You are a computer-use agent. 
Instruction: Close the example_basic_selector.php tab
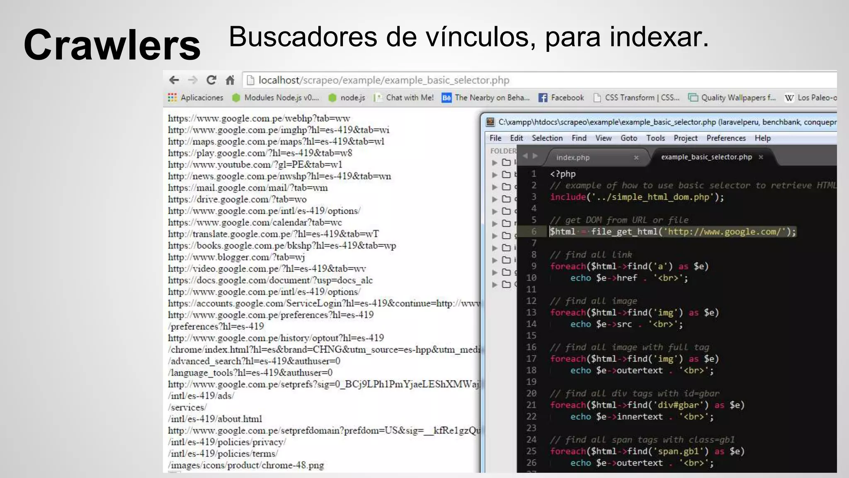pos(761,157)
